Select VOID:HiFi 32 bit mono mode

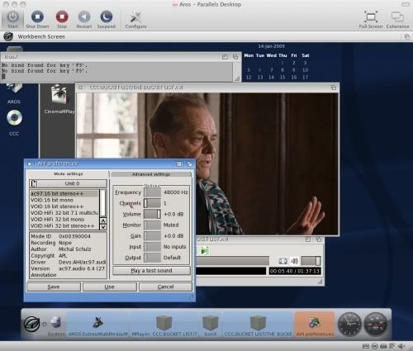(x=64, y=220)
